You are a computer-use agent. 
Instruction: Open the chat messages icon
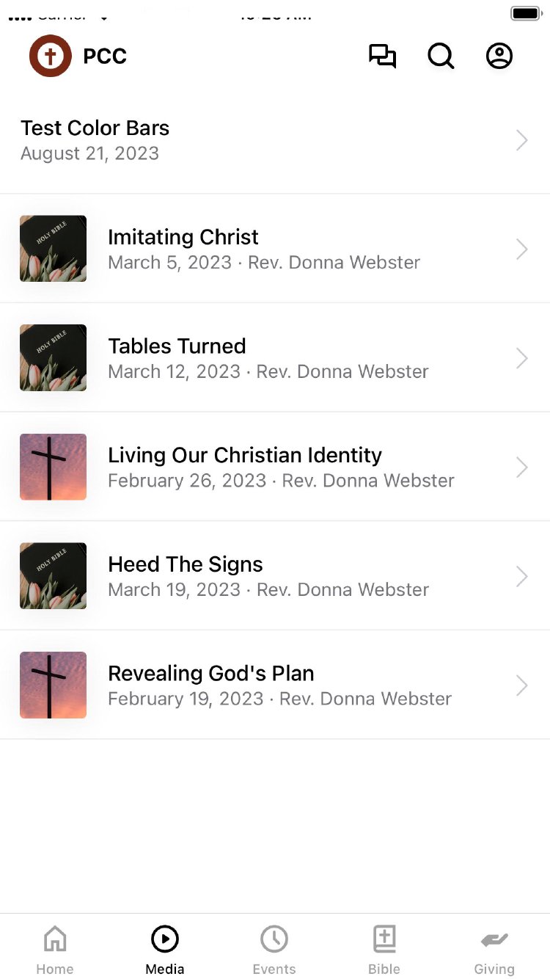coord(382,57)
